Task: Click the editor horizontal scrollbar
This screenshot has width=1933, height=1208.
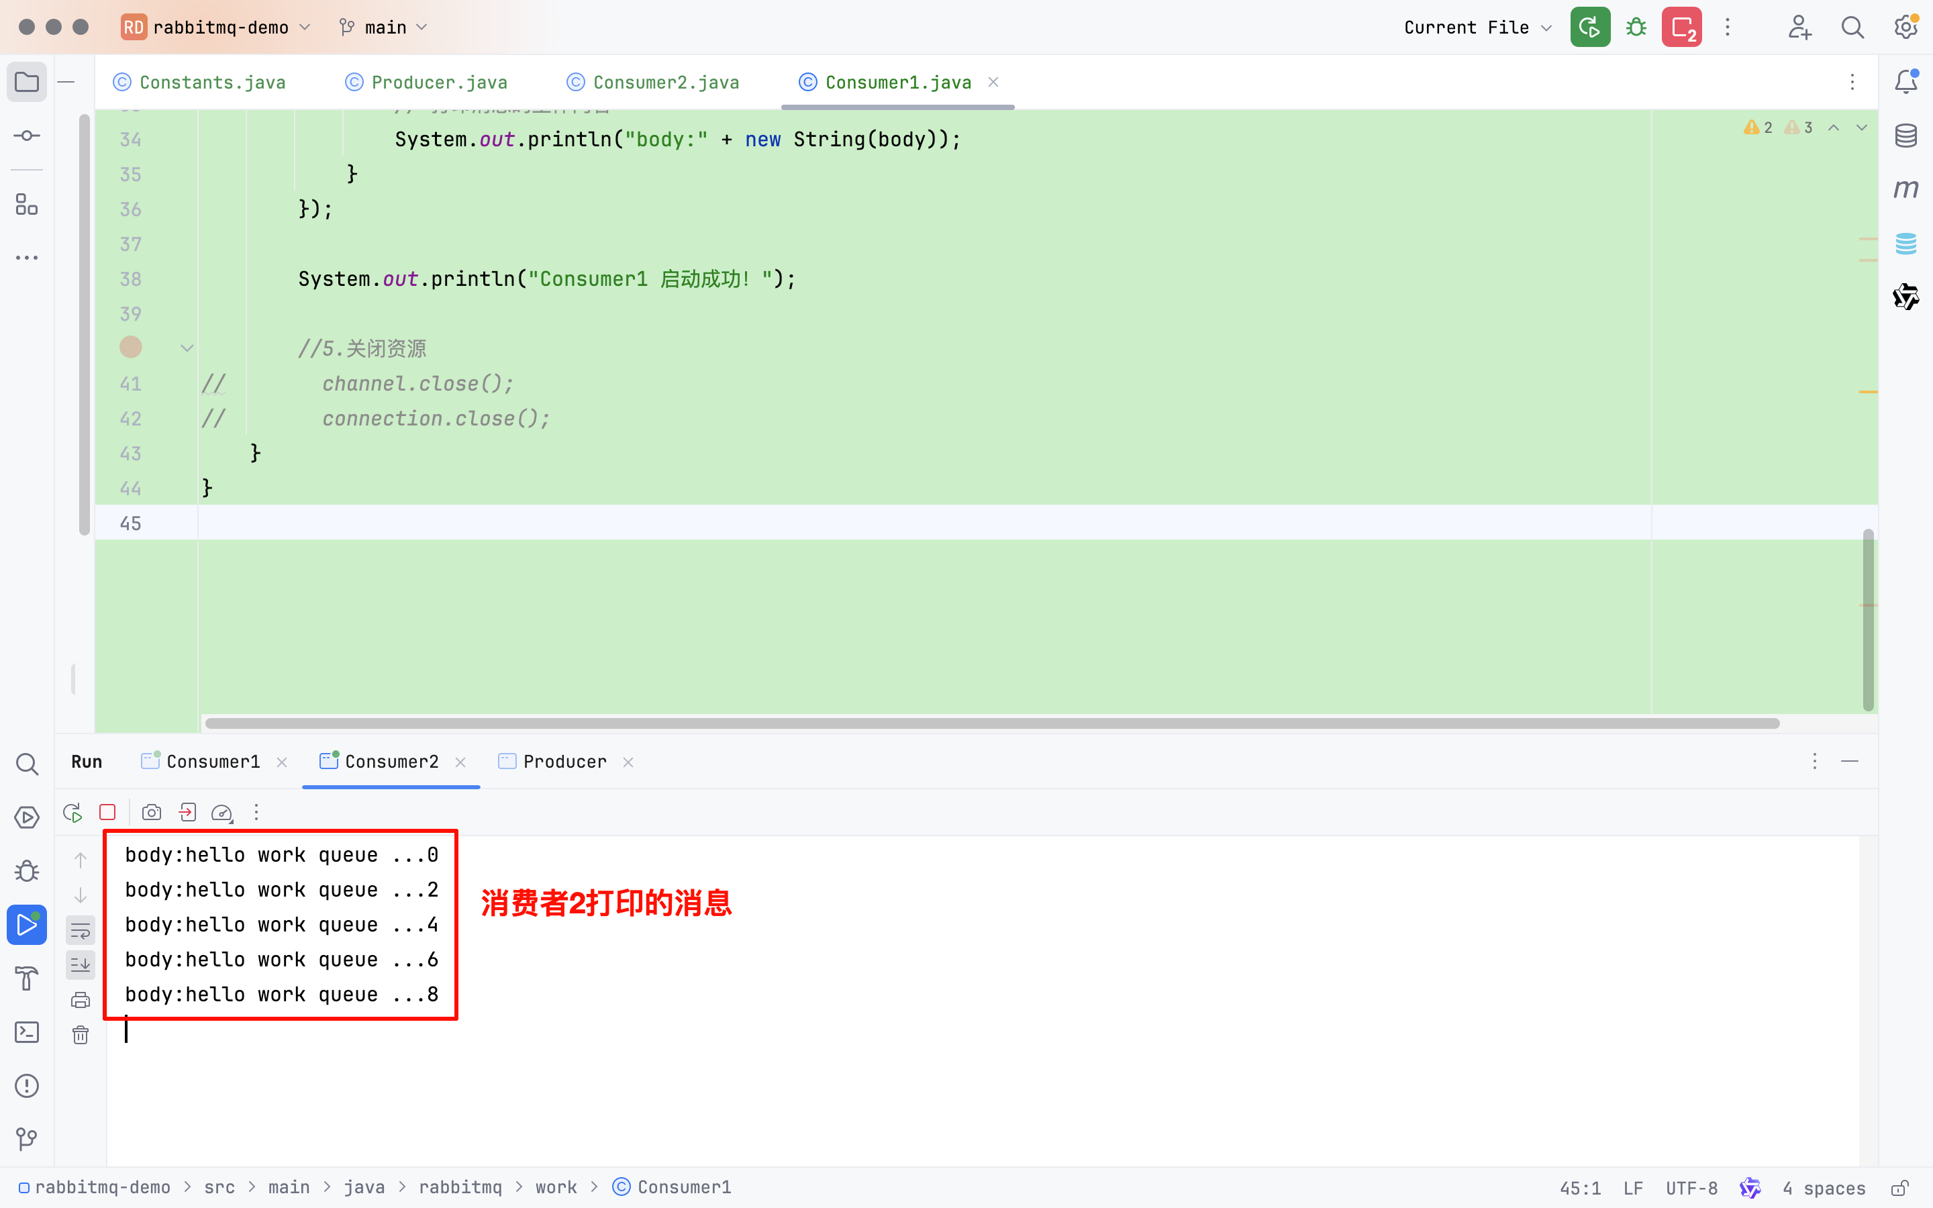Action: (x=991, y=723)
